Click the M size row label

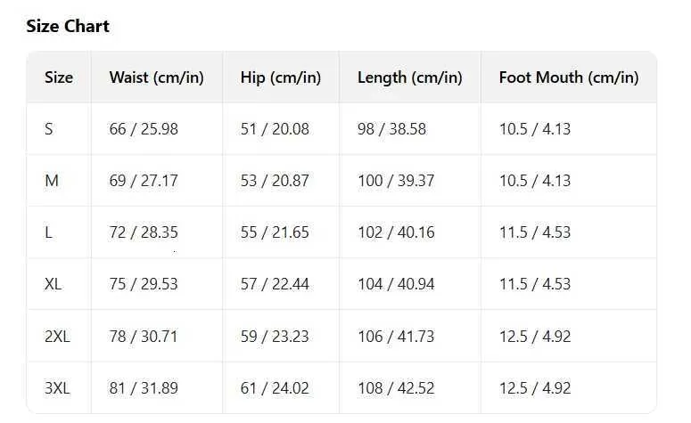(x=51, y=181)
